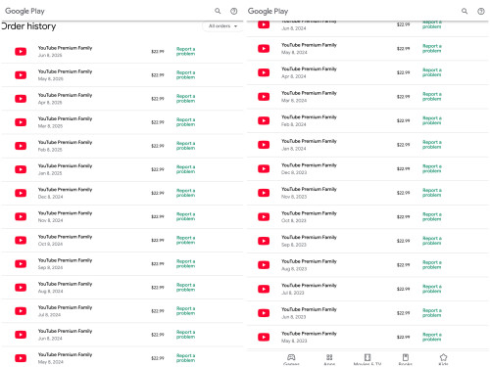Image resolution: width=490 pixels, height=367 pixels.
Task: Open the All orders filter dropdown
Action: (222, 26)
